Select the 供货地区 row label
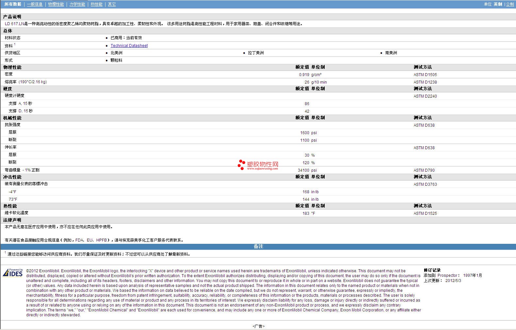 (x=12, y=53)
